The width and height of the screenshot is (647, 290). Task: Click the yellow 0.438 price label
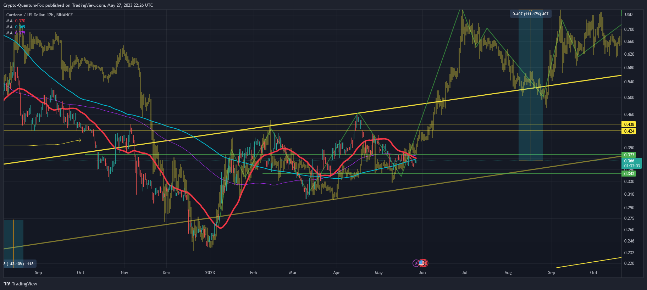629,124
